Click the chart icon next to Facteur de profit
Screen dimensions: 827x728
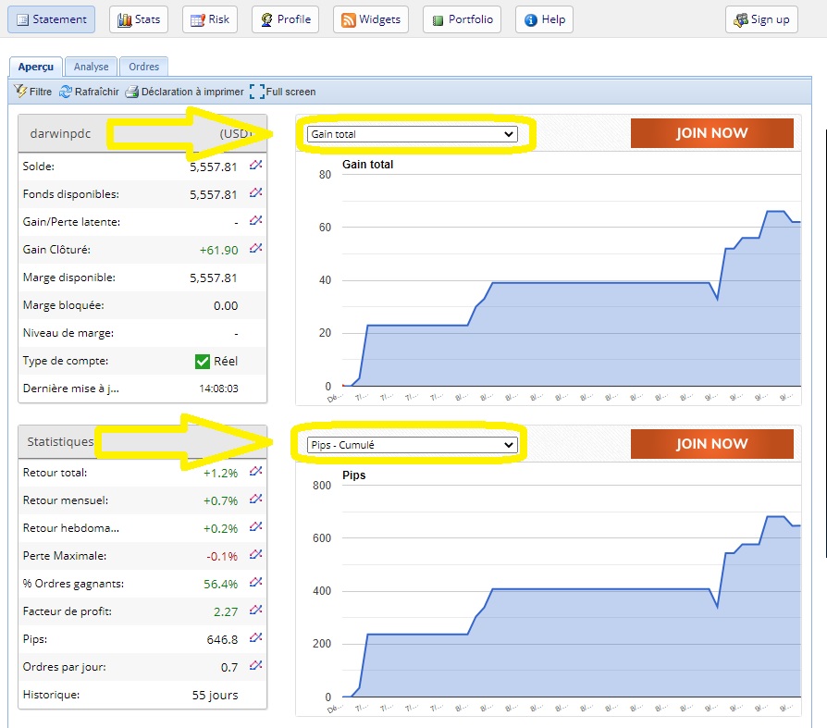(256, 611)
